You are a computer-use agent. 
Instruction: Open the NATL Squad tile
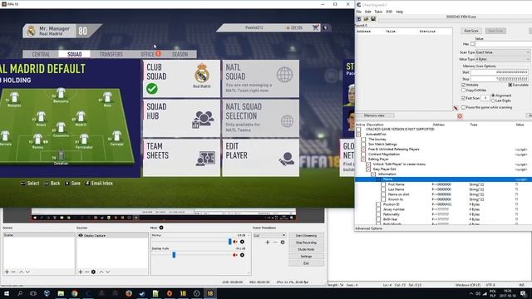click(260, 79)
